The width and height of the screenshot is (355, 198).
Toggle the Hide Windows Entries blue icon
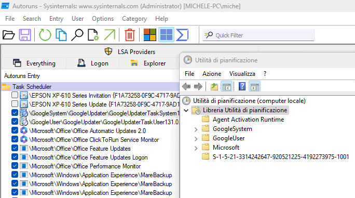point(166,35)
